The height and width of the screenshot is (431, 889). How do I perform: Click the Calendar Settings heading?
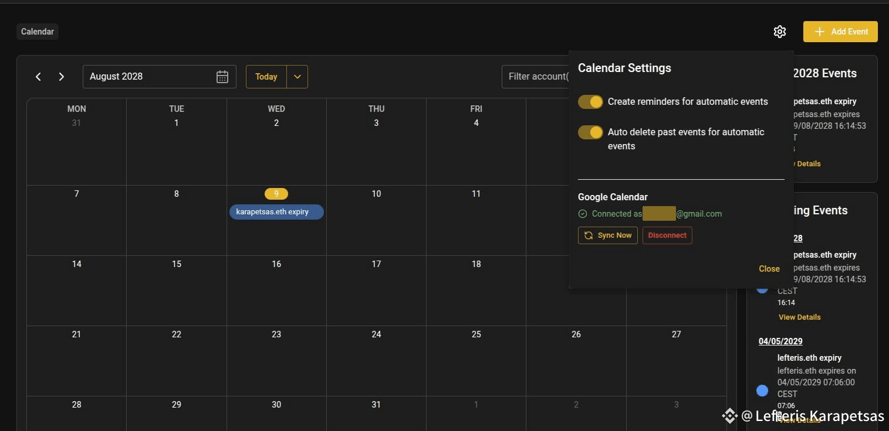624,68
